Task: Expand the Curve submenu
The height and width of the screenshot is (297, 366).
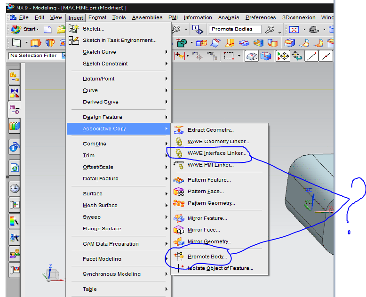Action: point(119,90)
